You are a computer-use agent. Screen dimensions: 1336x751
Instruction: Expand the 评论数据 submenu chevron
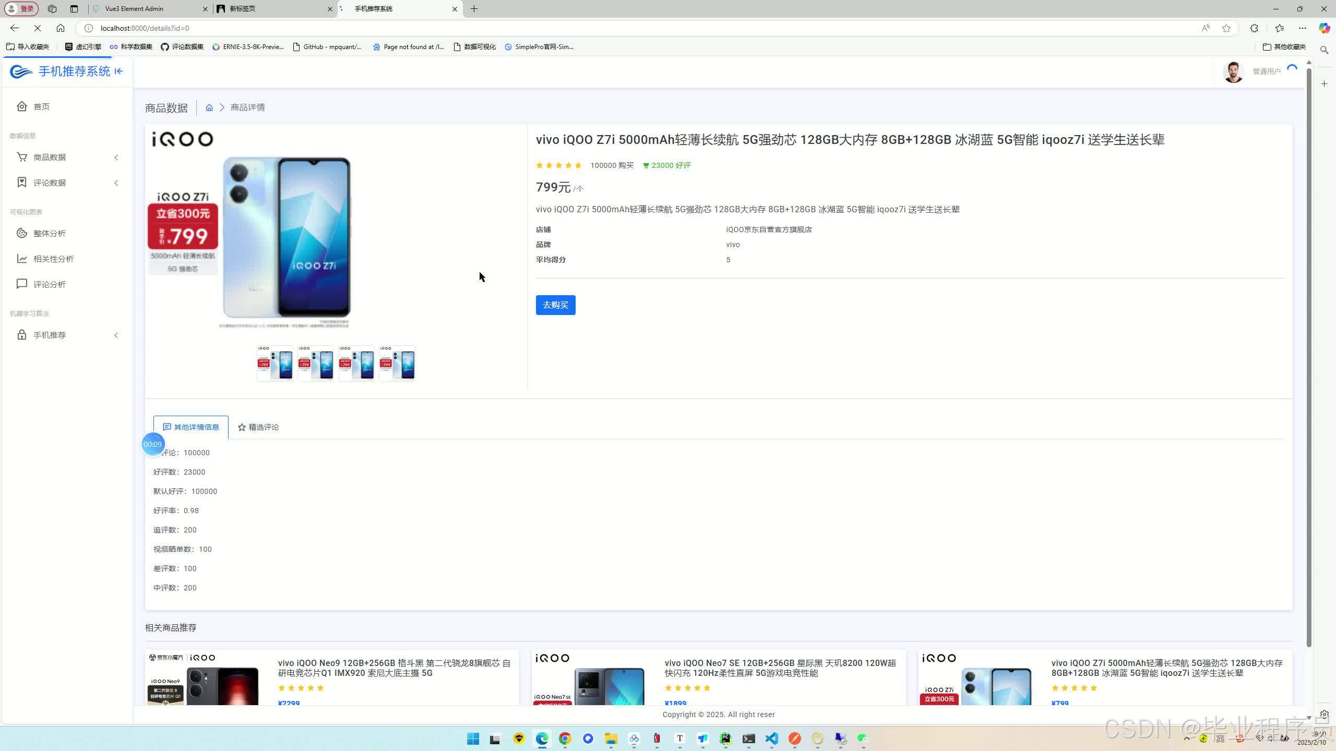coord(116,183)
